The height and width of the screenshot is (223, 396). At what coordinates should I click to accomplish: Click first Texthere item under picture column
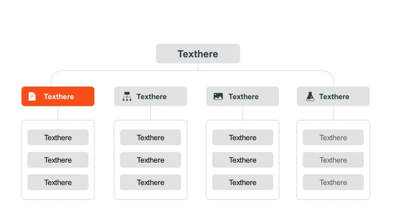pyautogui.click(x=243, y=137)
